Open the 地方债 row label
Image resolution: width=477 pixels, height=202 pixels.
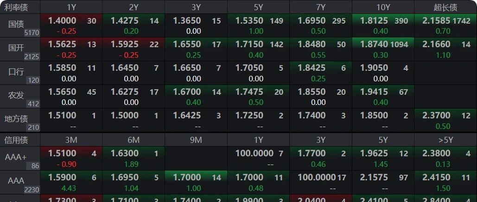click(16, 119)
